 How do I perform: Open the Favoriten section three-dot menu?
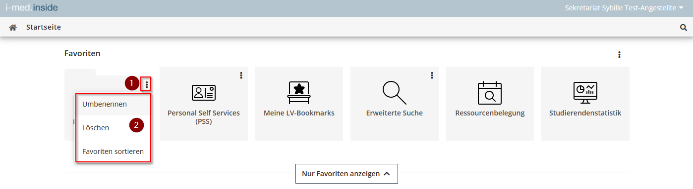[619, 55]
